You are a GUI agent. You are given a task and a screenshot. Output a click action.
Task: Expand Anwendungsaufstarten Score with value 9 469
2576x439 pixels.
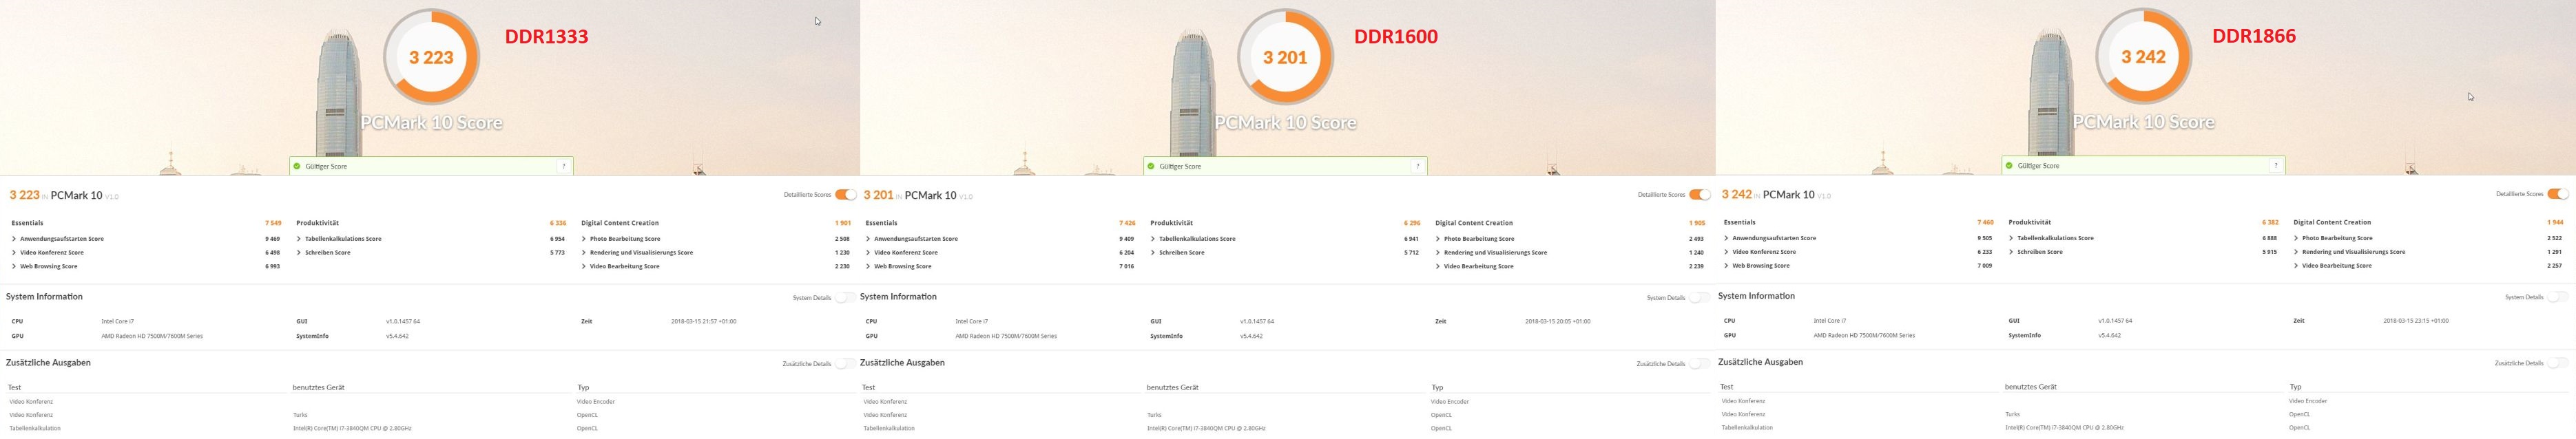click(14, 239)
